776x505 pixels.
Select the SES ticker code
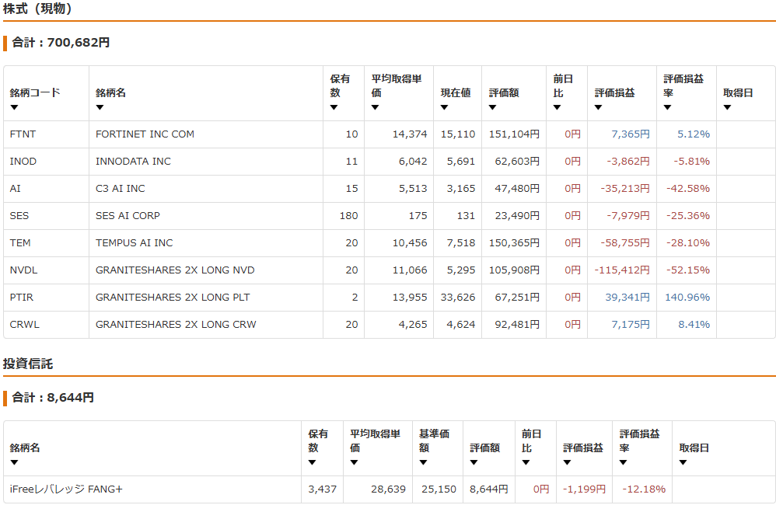[x=19, y=216]
